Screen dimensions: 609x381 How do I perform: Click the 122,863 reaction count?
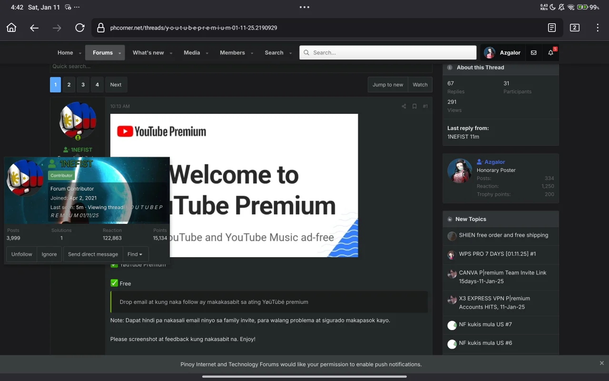click(x=112, y=238)
